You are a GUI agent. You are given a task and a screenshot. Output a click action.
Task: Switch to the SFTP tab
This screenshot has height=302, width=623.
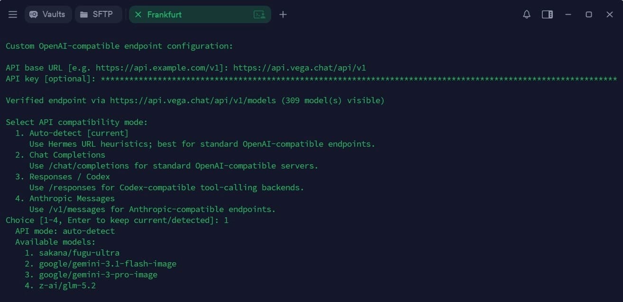pos(98,14)
